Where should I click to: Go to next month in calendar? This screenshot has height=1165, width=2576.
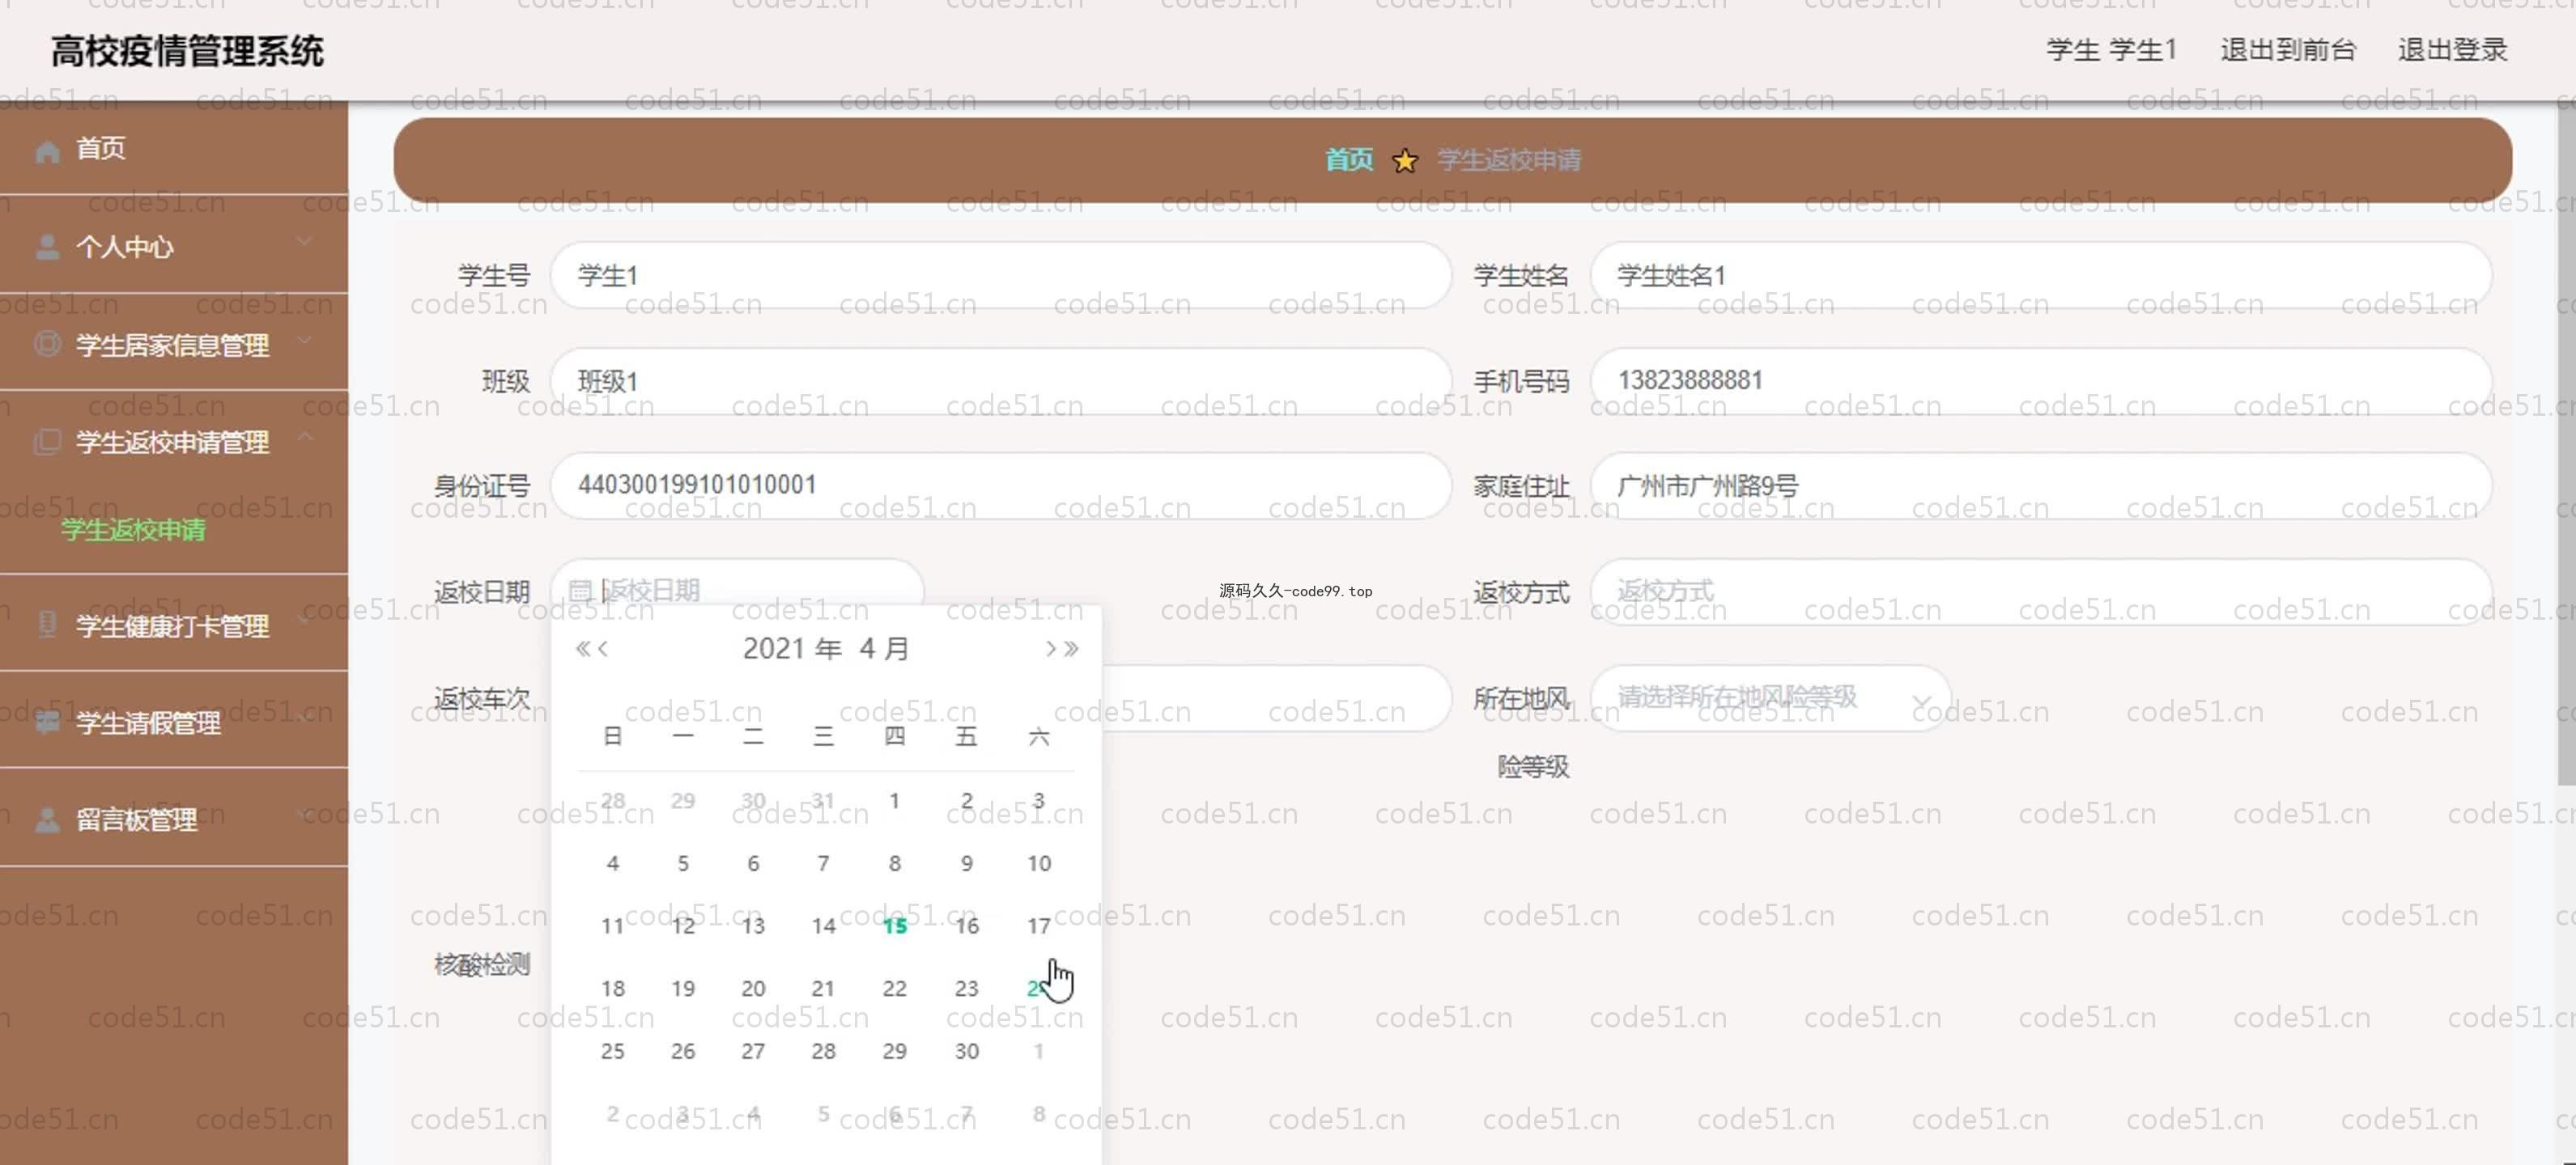click(1050, 649)
